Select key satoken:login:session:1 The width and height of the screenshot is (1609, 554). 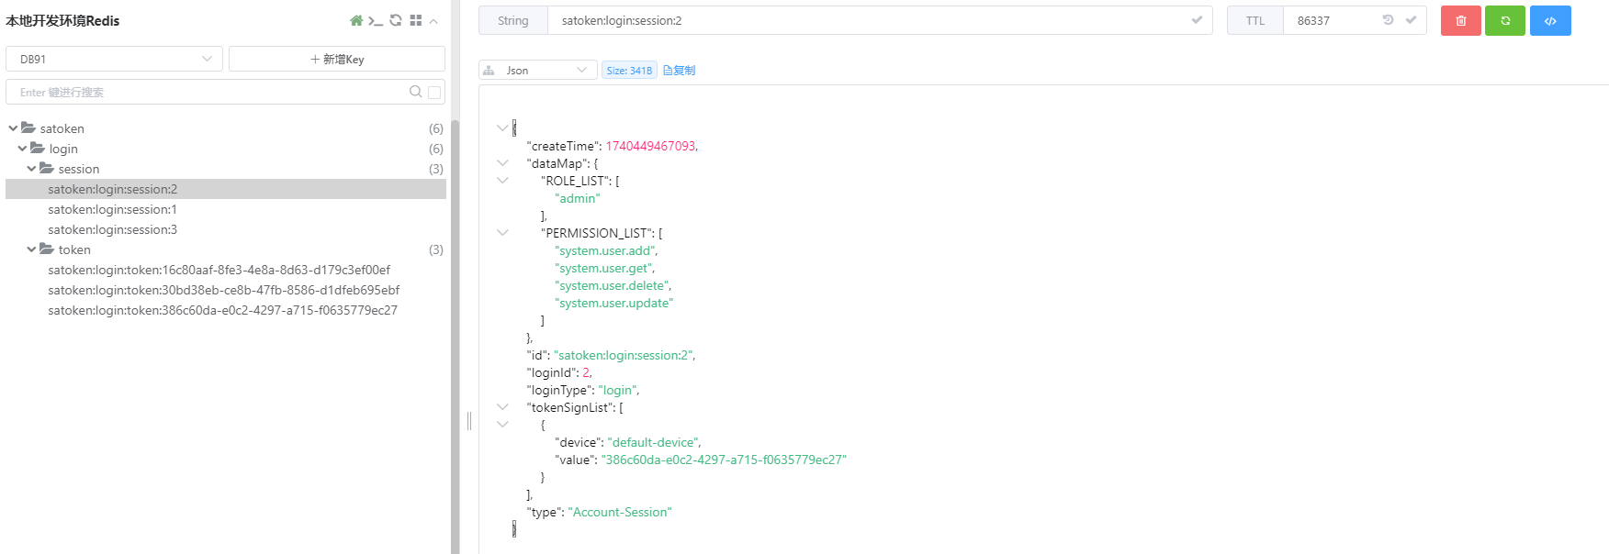[x=112, y=209]
